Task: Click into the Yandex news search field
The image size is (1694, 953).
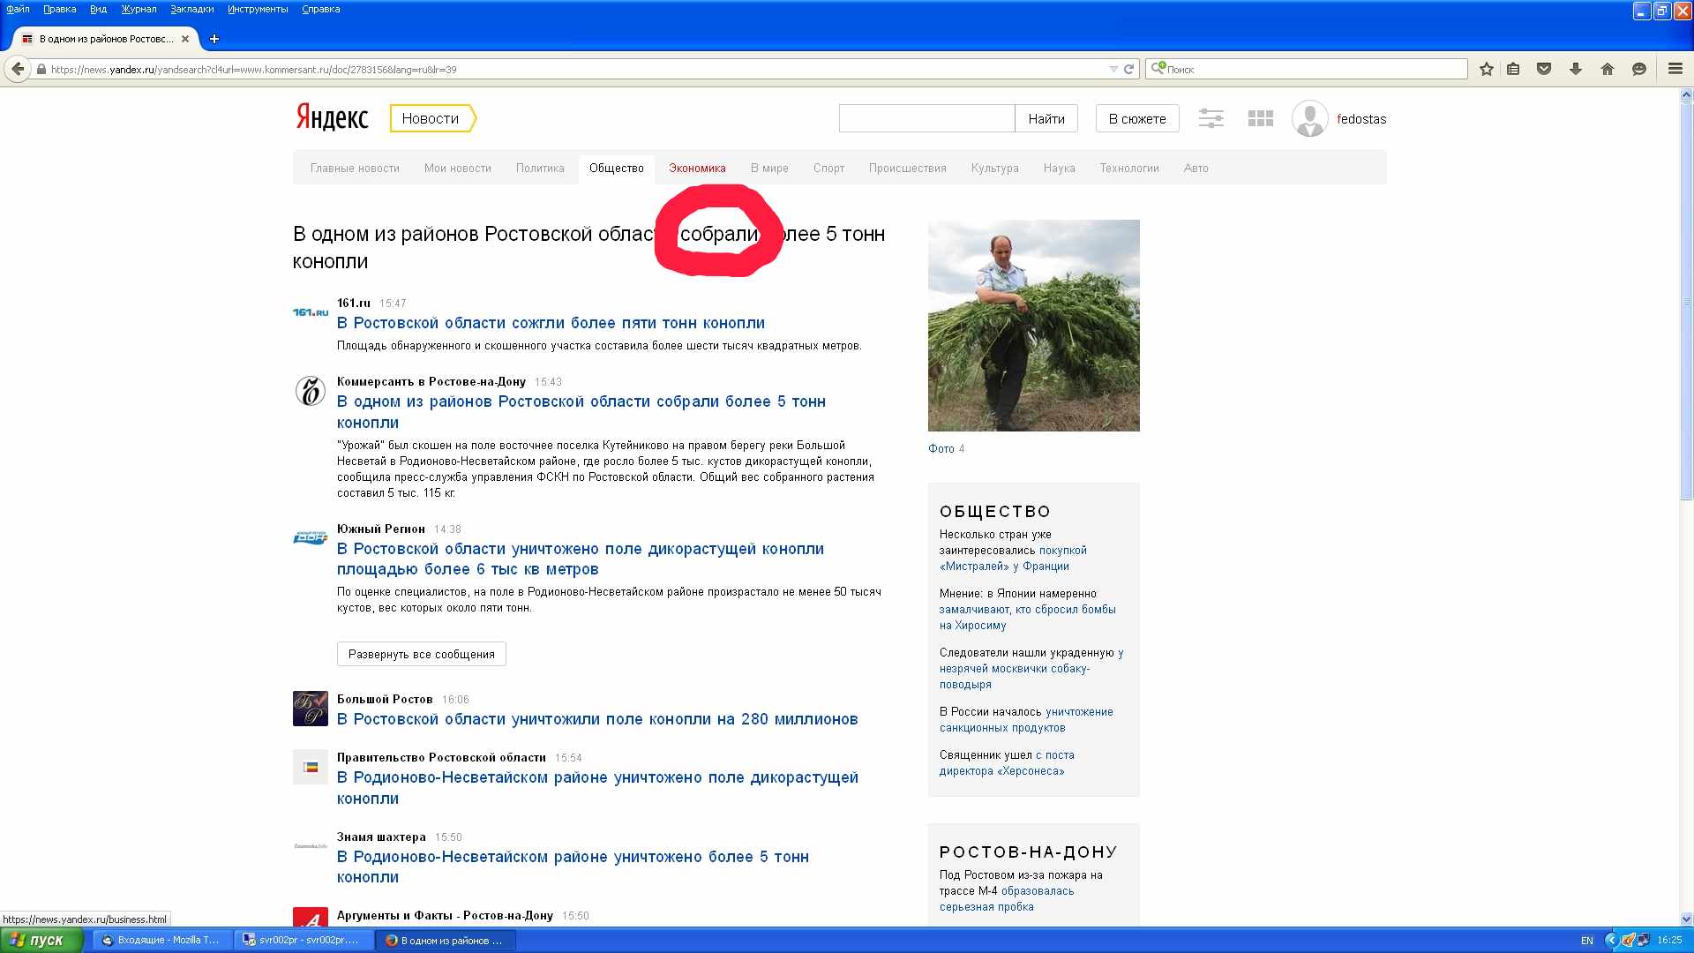Action: pyautogui.click(x=926, y=118)
